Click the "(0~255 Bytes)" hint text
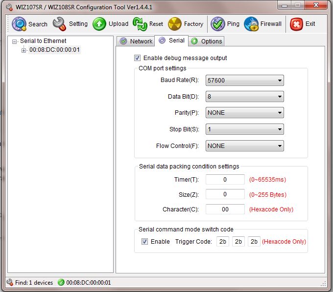This screenshot has height=292, width=333. [x=268, y=195]
